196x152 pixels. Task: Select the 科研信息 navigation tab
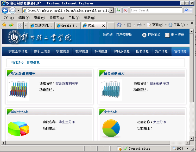click(x=101, y=51)
